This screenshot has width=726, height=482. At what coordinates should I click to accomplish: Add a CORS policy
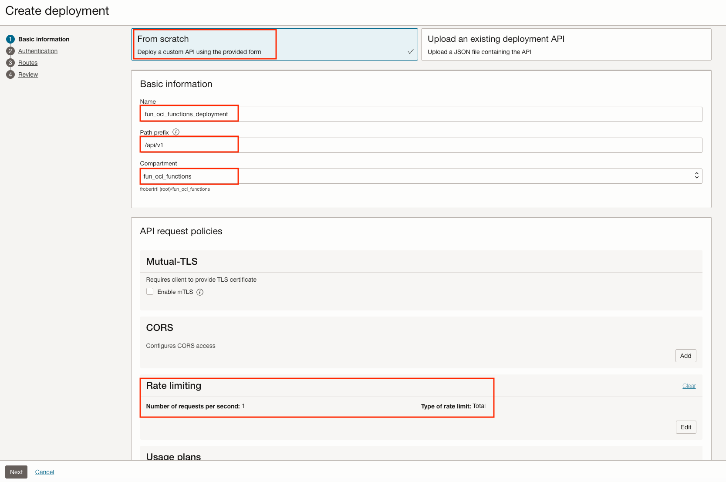coord(685,356)
